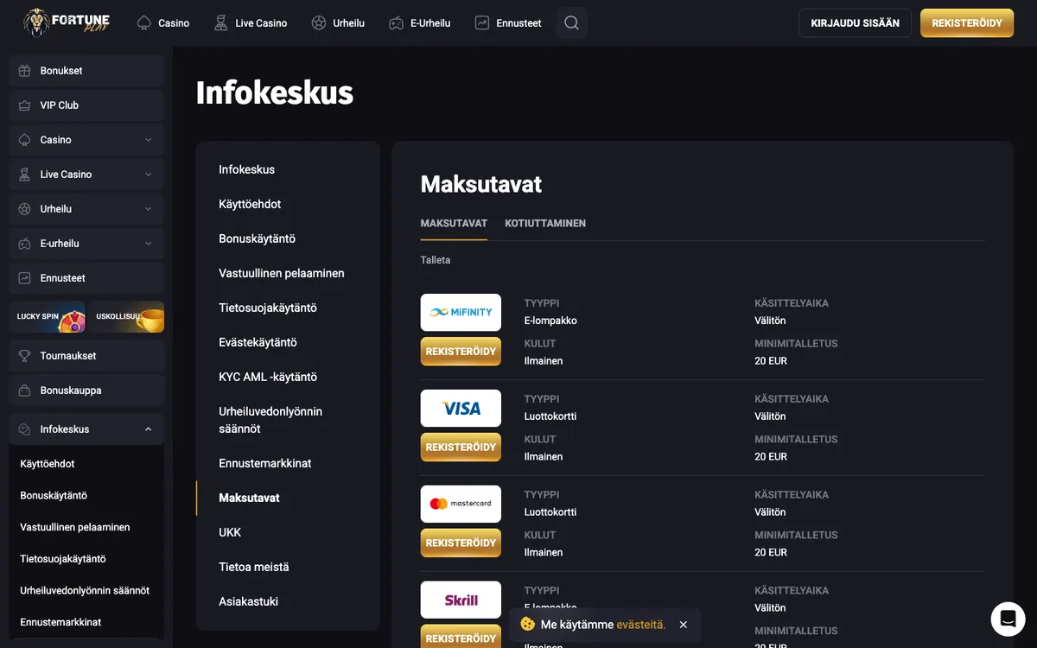Screen dimensions: 1037x648
Task: Open Ennusteet in the top navigation
Action: 508,23
